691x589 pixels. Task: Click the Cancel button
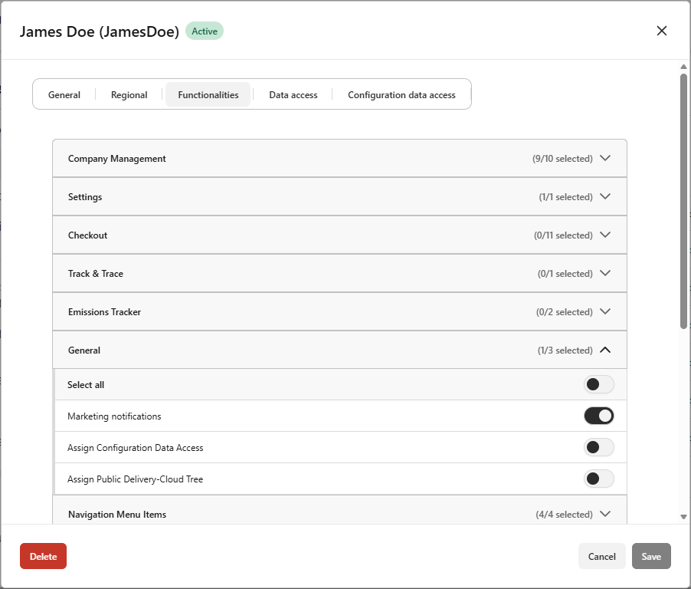pos(601,556)
